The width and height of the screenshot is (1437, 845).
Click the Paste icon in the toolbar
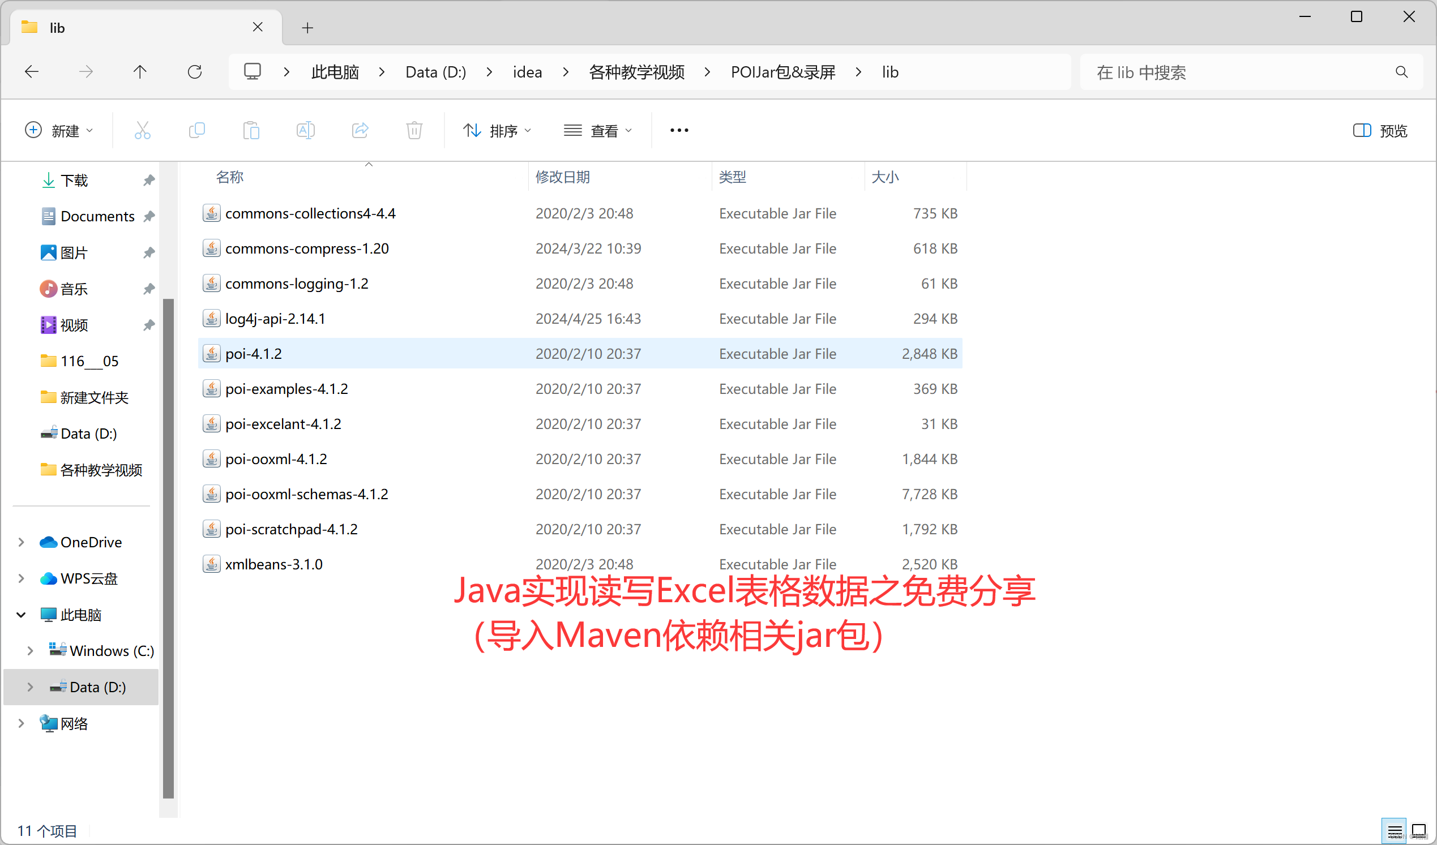click(251, 130)
